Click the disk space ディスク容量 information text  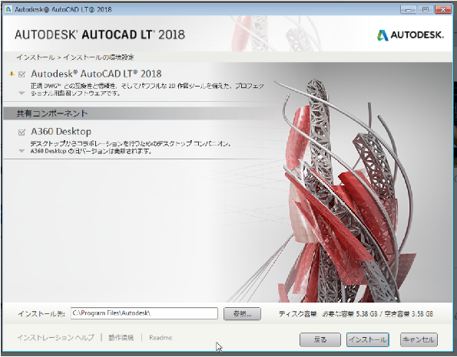pyautogui.click(x=356, y=313)
